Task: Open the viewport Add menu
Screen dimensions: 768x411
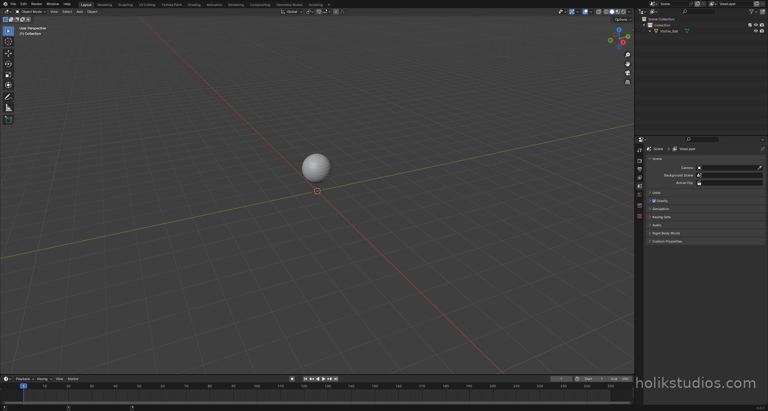Action: pyautogui.click(x=79, y=12)
